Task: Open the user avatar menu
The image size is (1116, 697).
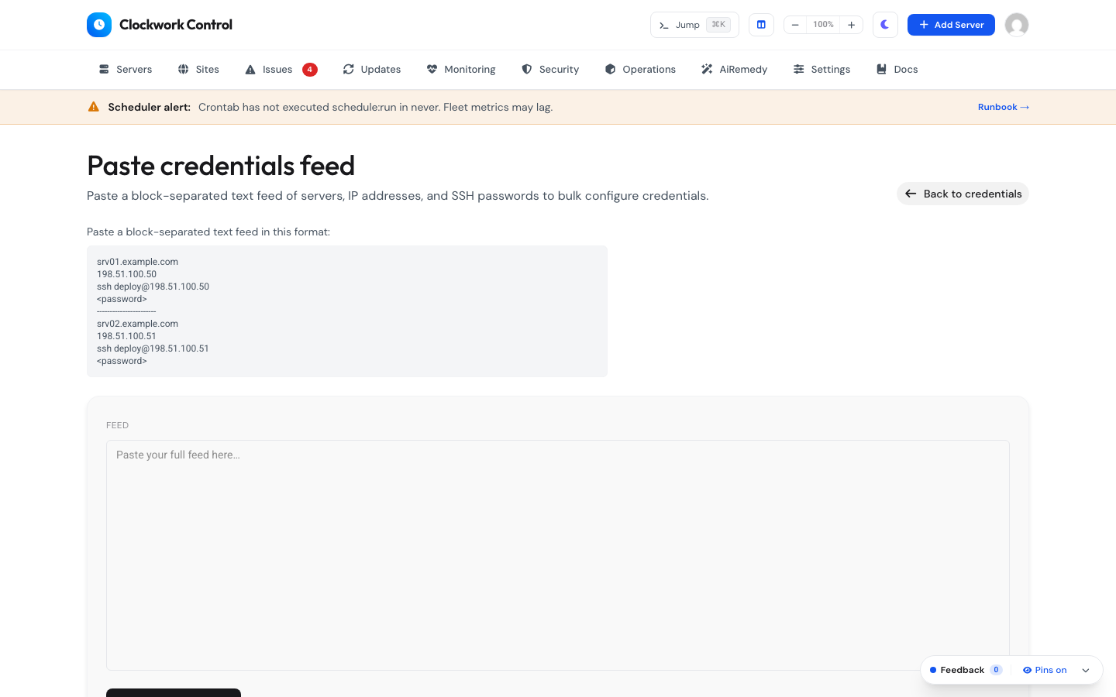Action: pos(1017,25)
